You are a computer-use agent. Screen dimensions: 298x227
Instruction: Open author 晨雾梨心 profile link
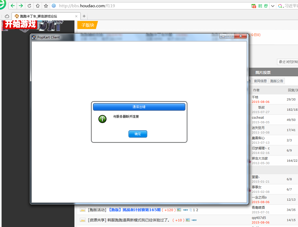(x=258, y=138)
